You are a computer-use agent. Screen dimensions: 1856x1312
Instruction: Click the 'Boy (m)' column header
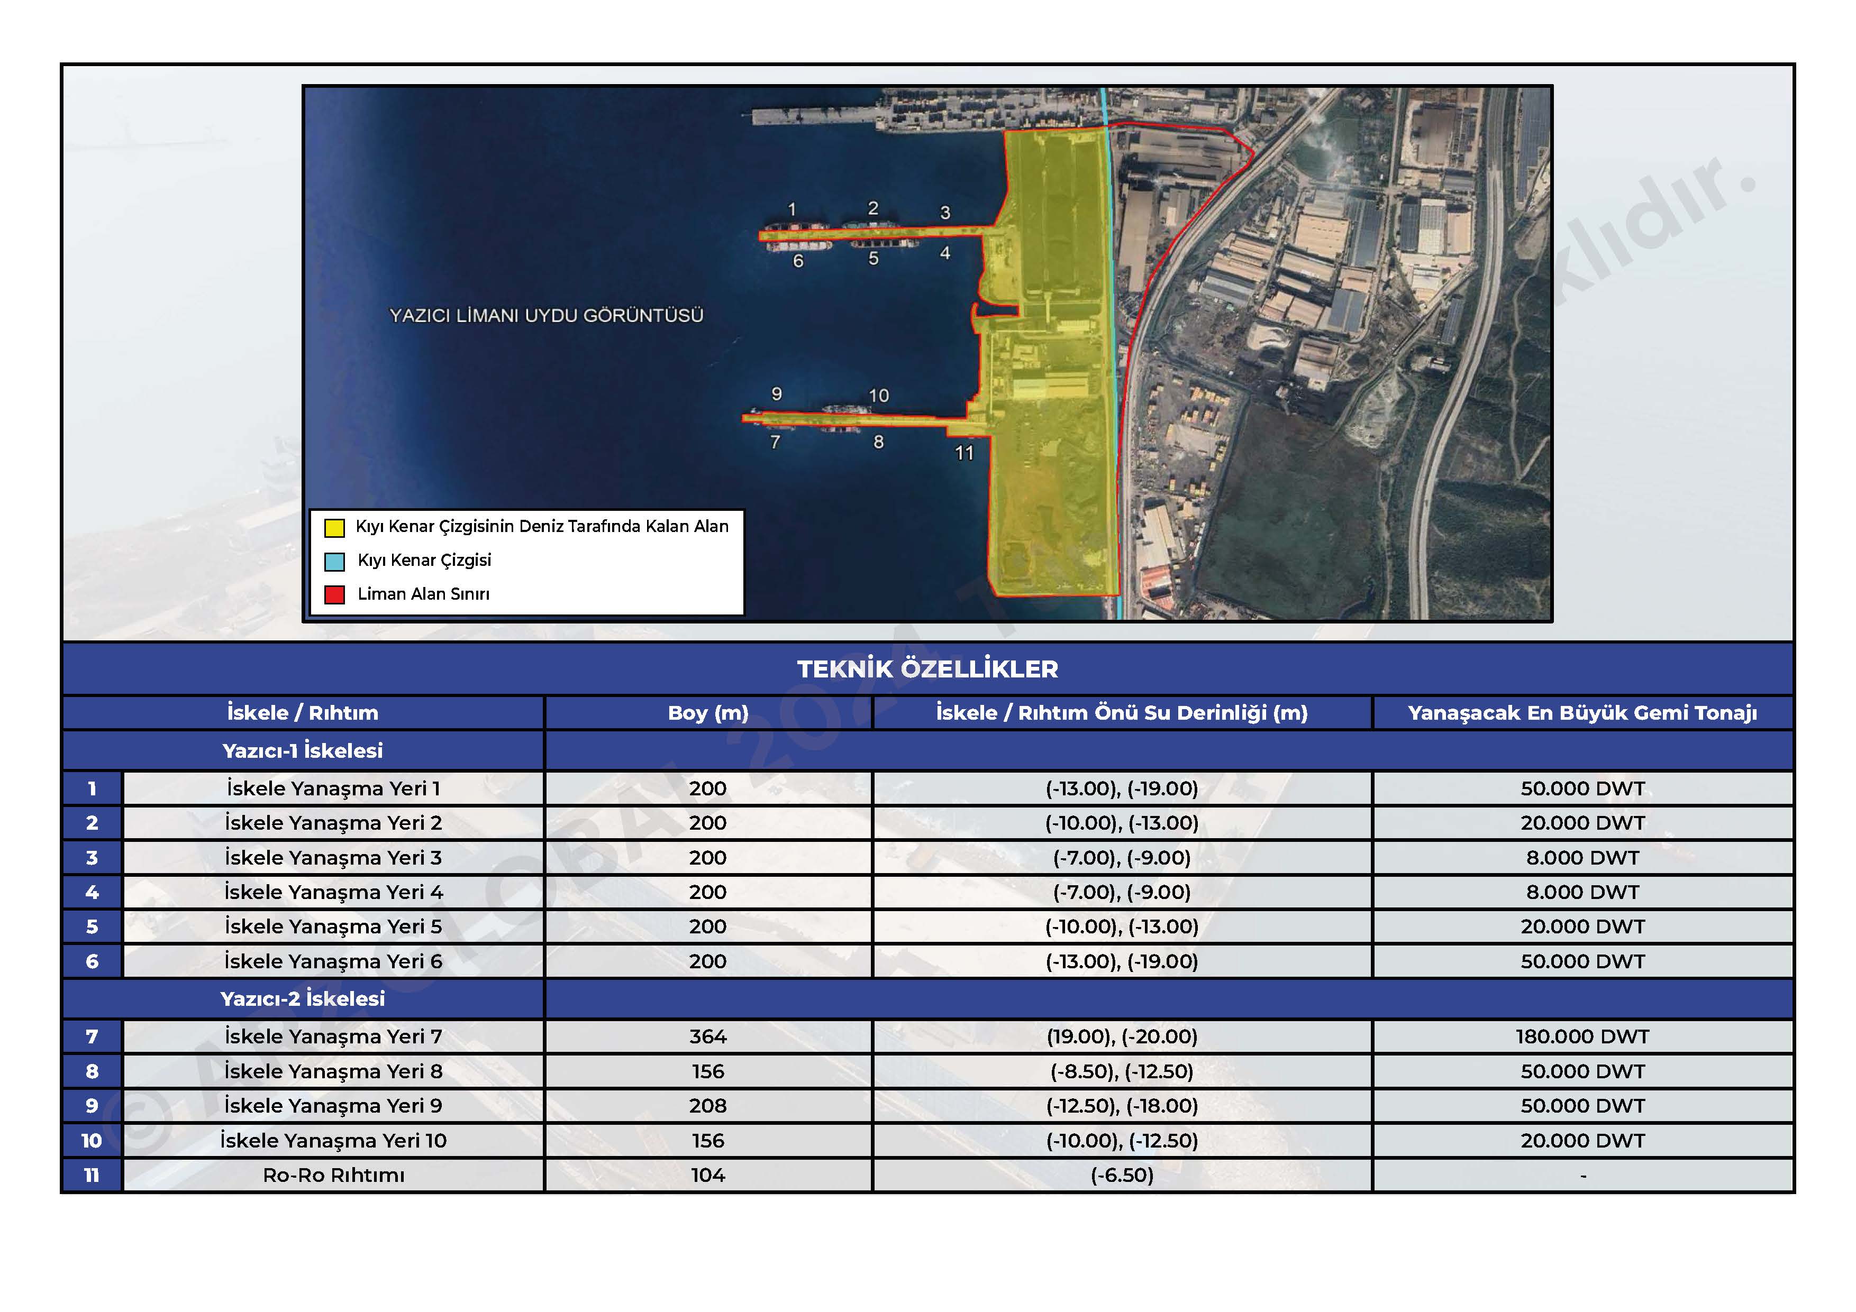pyautogui.click(x=708, y=712)
